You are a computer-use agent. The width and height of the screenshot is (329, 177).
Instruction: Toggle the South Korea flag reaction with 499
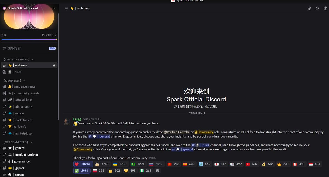click(236, 164)
